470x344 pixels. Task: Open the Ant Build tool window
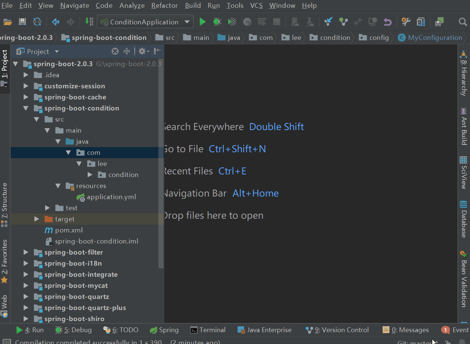coord(463,126)
